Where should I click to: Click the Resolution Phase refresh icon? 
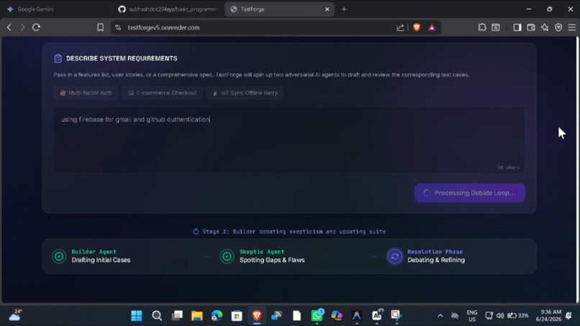click(394, 256)
